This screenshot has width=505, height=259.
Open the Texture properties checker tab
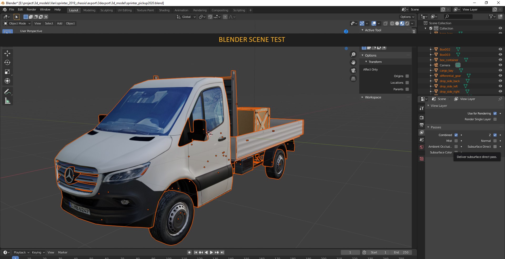click(x=422, y=159)
